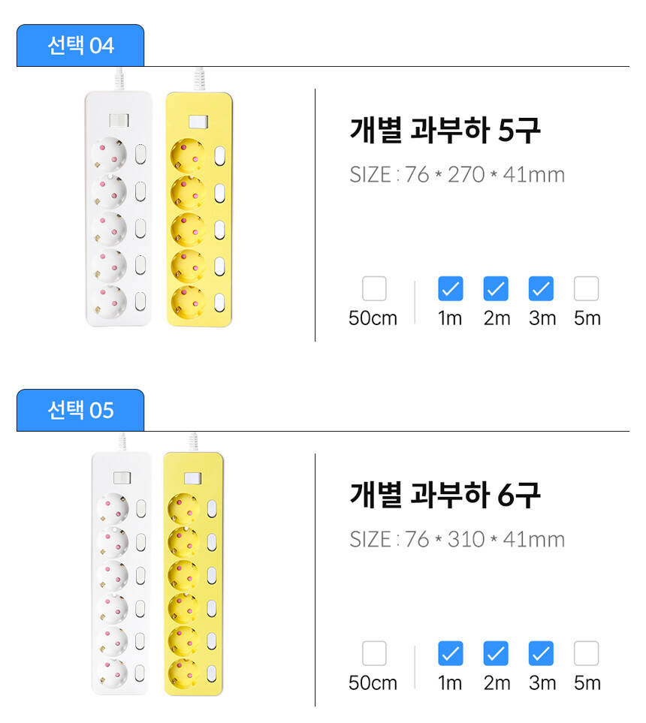Click the 개별 과부하 5구 product title
646x723 pixels.
point(445,130)
